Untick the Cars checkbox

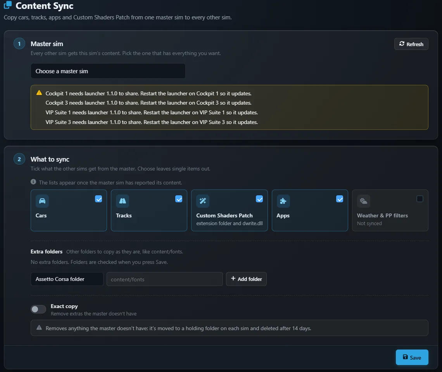(98, 199)
